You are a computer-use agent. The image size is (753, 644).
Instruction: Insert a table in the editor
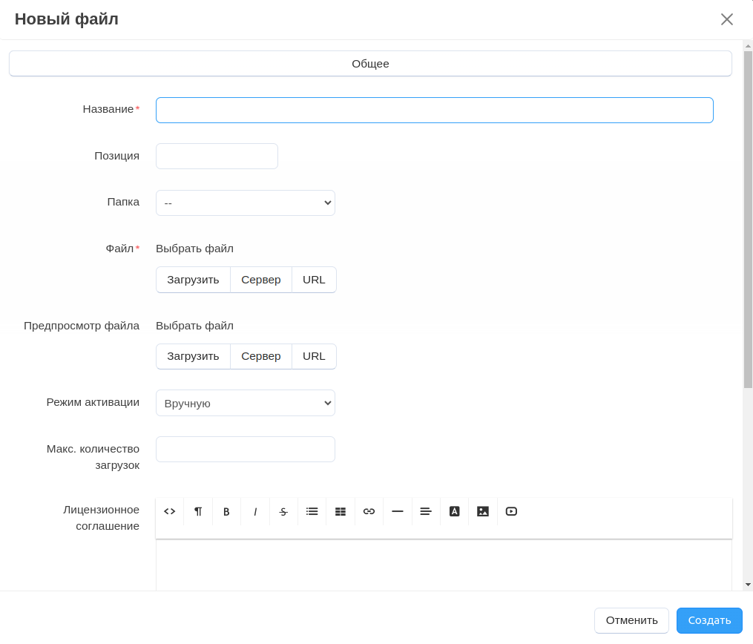click(341, 511)
